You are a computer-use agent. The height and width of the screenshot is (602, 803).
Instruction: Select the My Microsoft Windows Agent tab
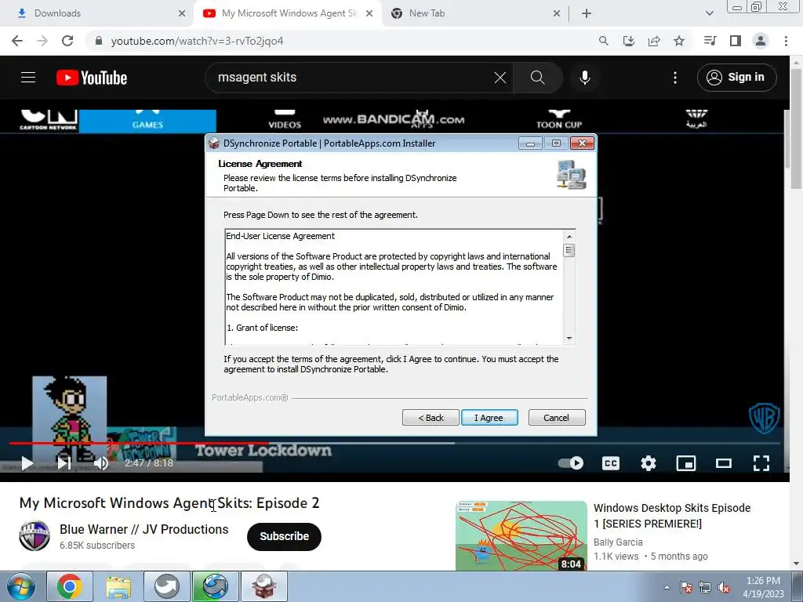click(x=288, y=13)
